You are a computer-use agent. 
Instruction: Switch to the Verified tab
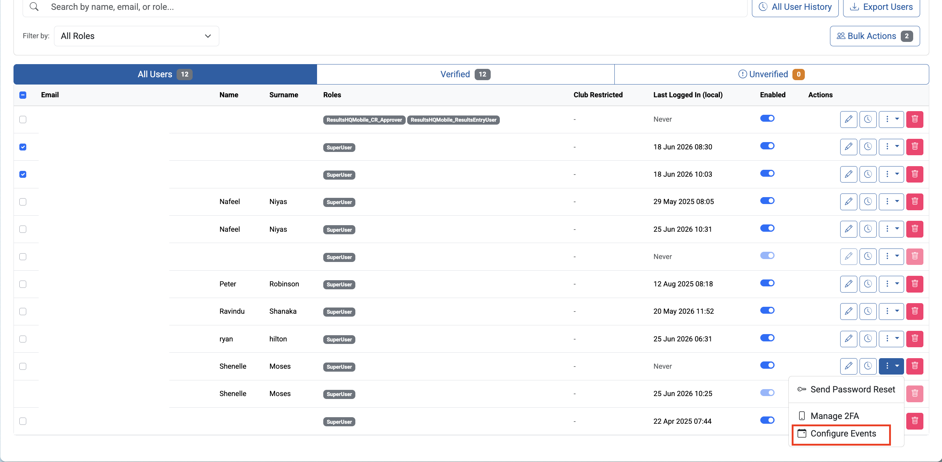(466, 74)
